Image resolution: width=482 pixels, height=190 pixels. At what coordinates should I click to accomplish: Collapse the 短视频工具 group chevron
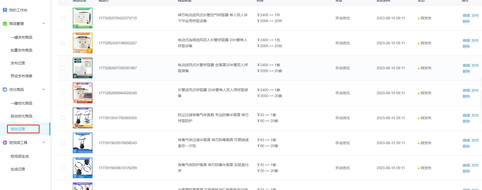(x=44, y=142)
